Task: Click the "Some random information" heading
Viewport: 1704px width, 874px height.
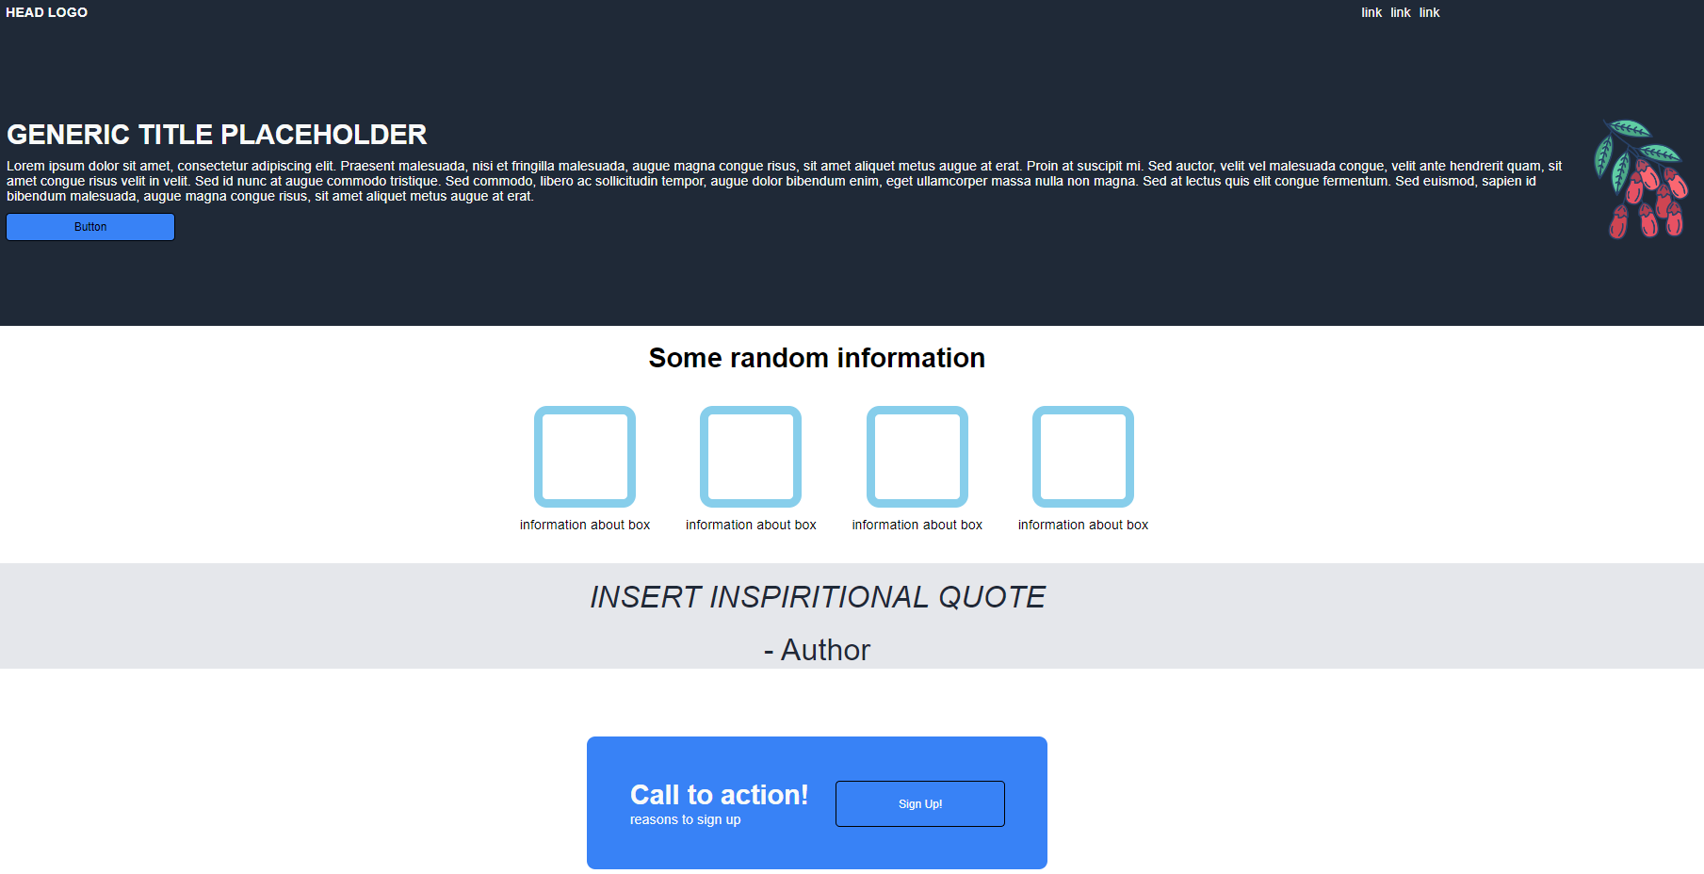Action: pos(816,358)
